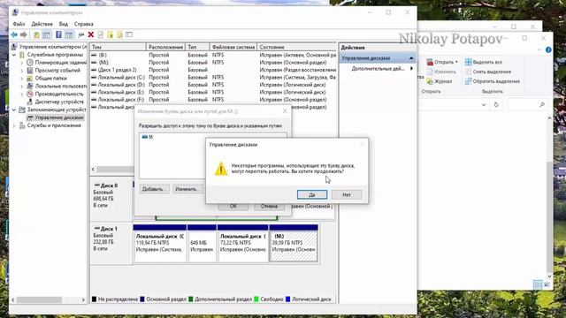This screenshot has width=566, height=318.
Task: Sort by the Расположение column header
Action: [x=165, y=47]
